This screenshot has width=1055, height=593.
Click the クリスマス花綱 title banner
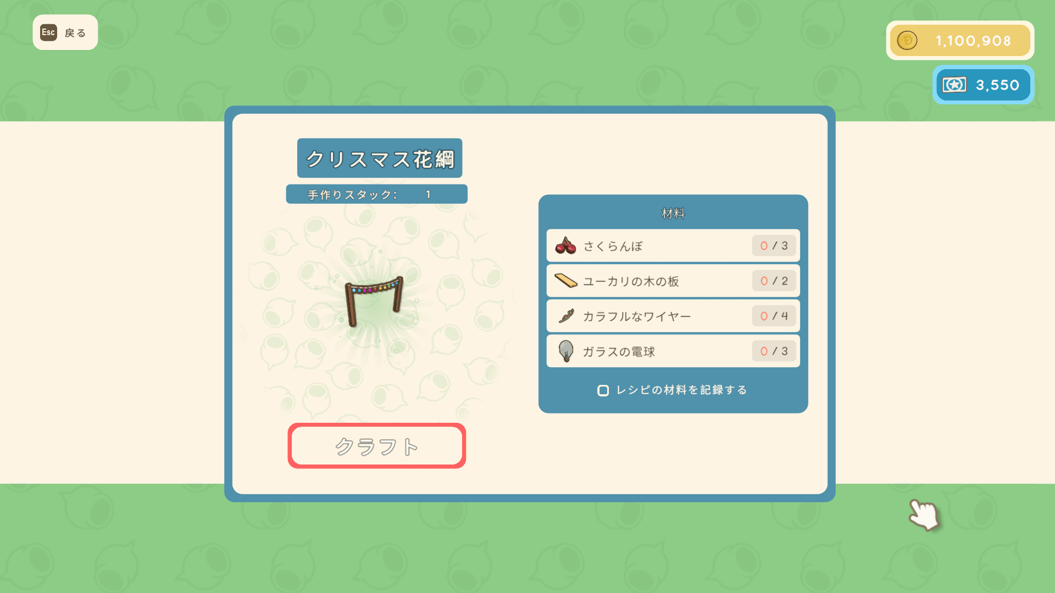[x=380, y=158]
